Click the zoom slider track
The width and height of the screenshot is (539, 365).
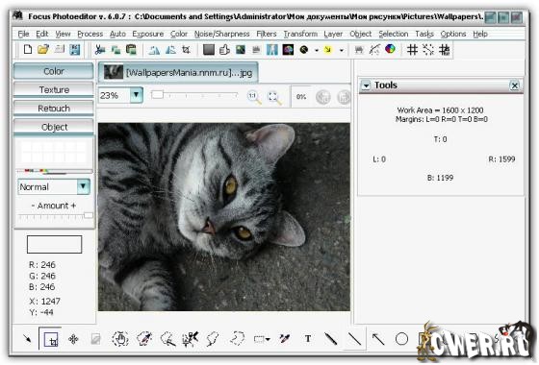(194, 95)
